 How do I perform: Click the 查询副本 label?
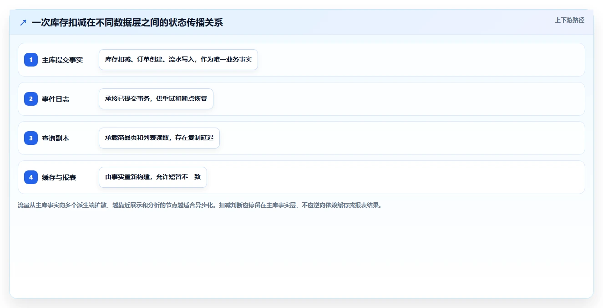(56, 138)
